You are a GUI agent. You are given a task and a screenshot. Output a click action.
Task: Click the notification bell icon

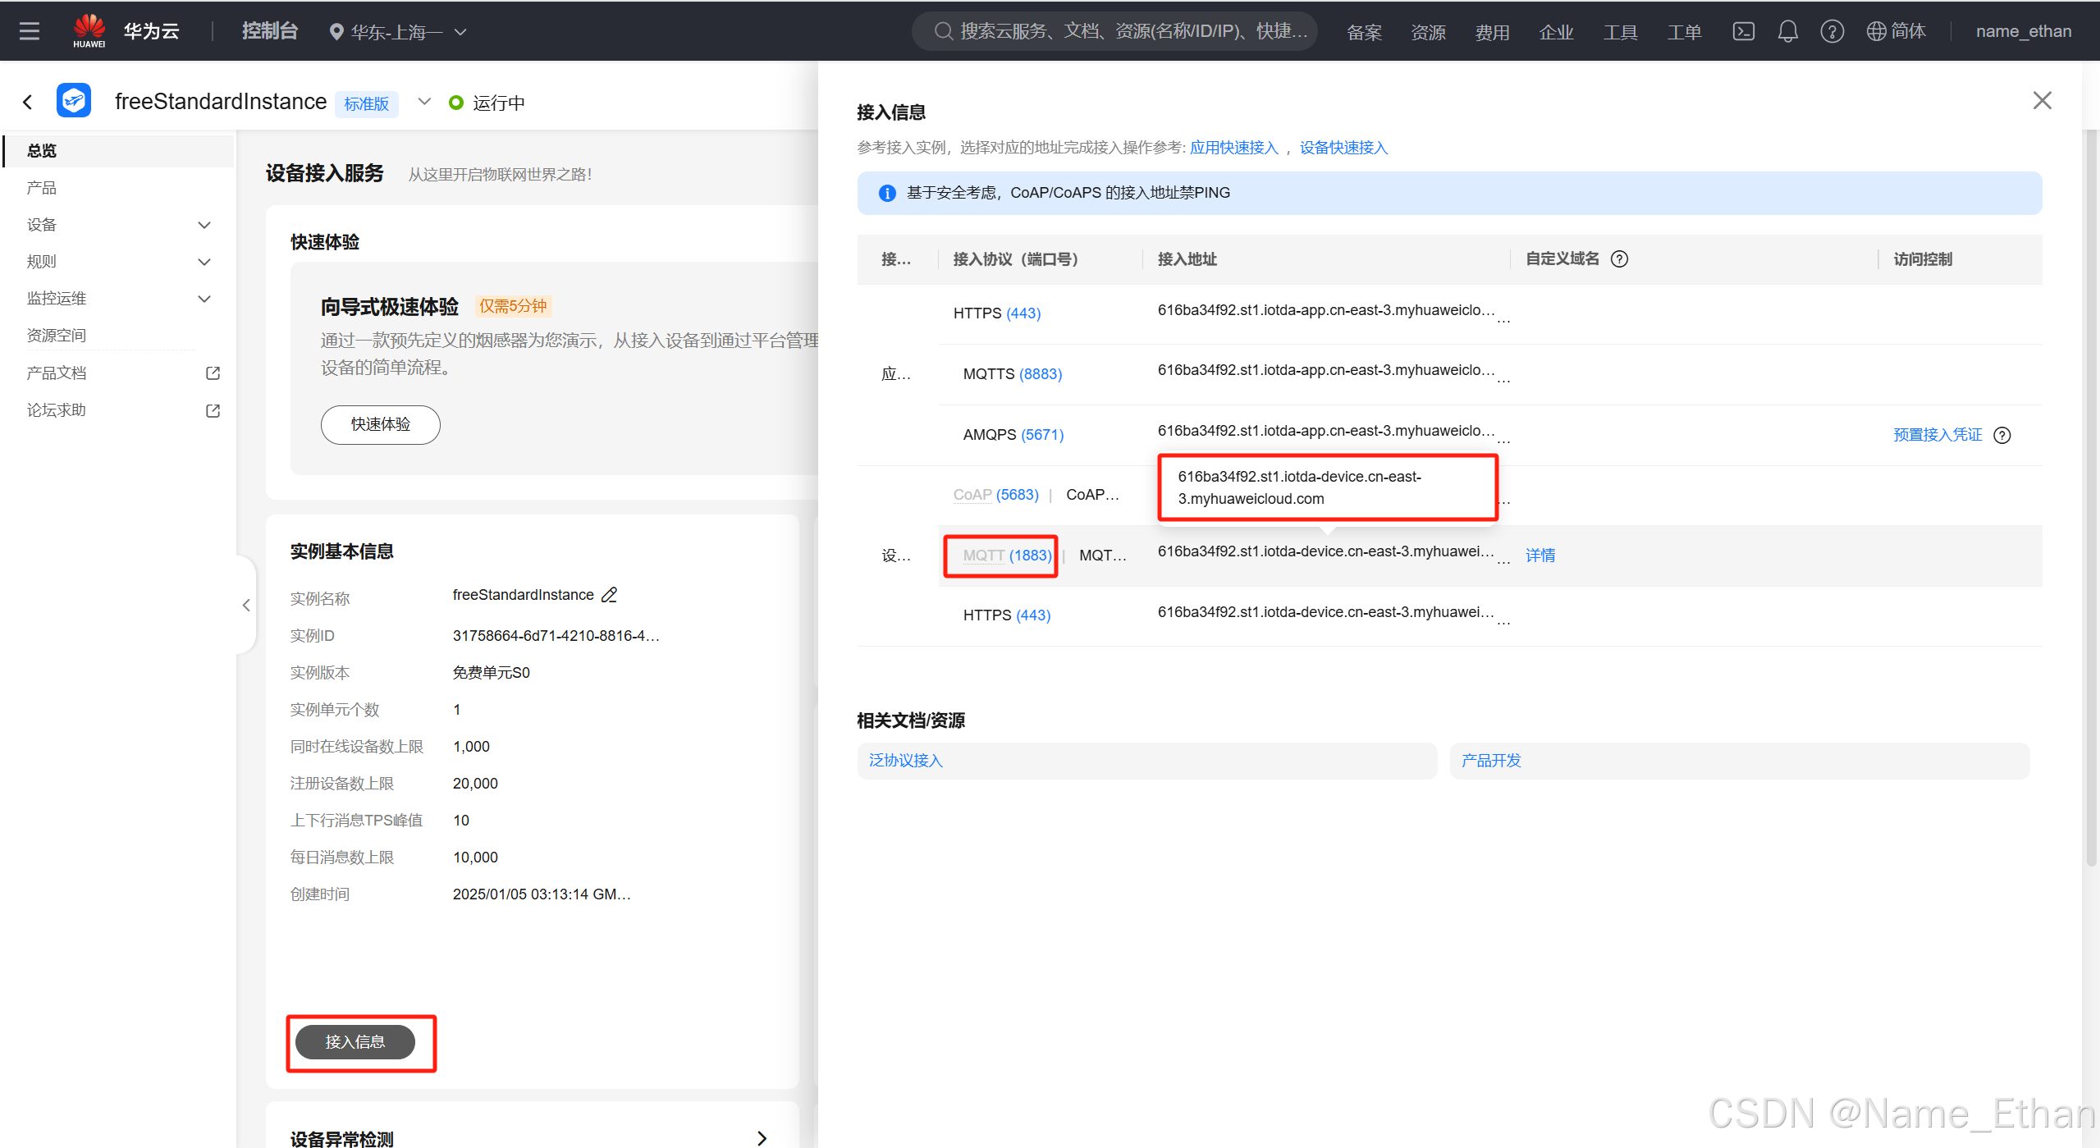(x=1787, y=31)
